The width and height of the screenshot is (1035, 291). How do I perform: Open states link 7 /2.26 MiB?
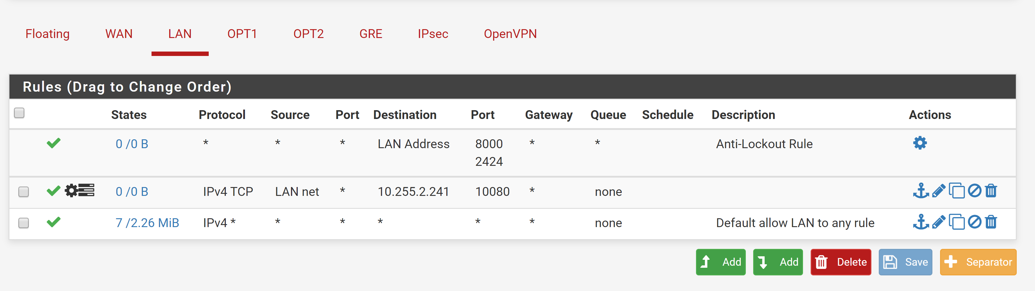coord(147,223)
